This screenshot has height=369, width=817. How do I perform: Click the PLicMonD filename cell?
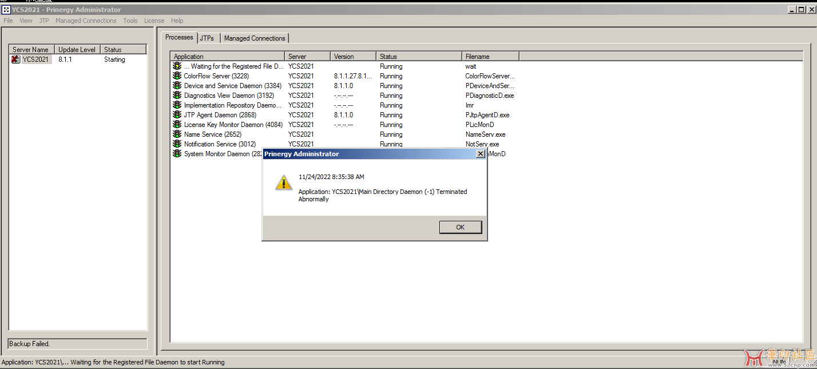coord(480,125)
